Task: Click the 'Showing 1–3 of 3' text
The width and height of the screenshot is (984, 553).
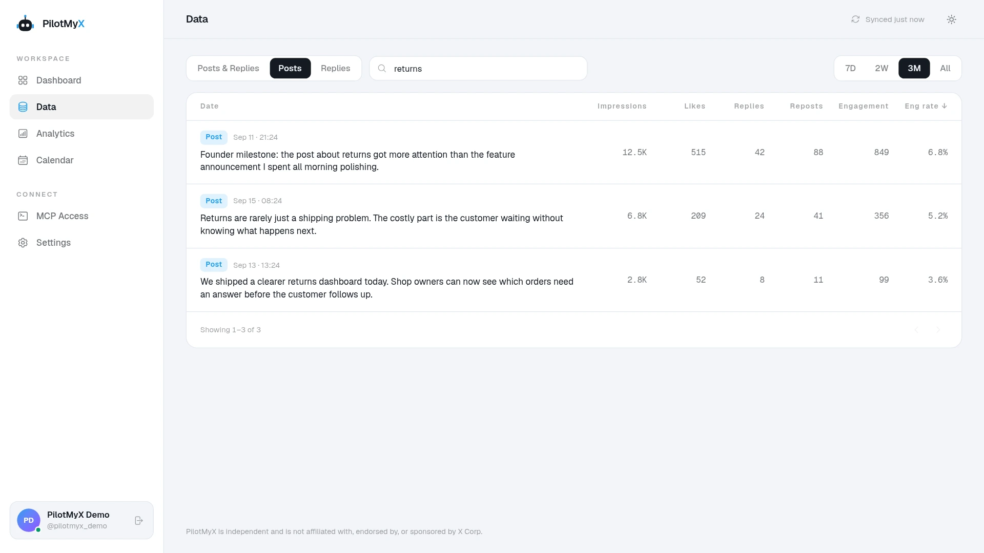Action: [231, 330]
